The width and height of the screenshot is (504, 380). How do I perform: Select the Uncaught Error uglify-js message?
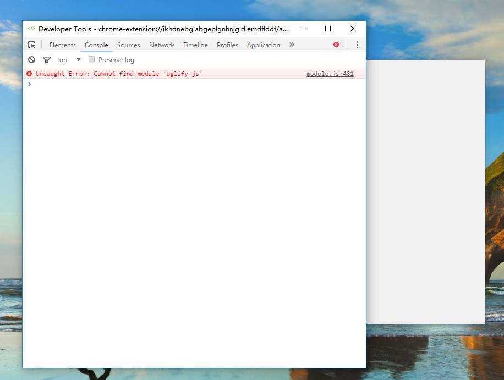(119, 74)
